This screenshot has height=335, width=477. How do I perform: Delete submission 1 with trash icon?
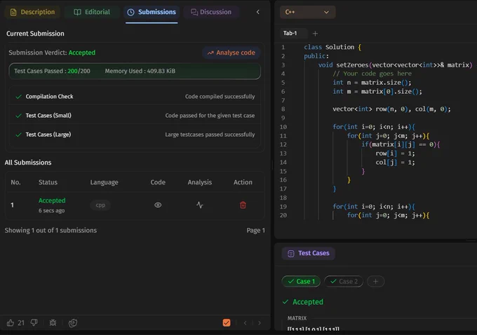point(243,205)
